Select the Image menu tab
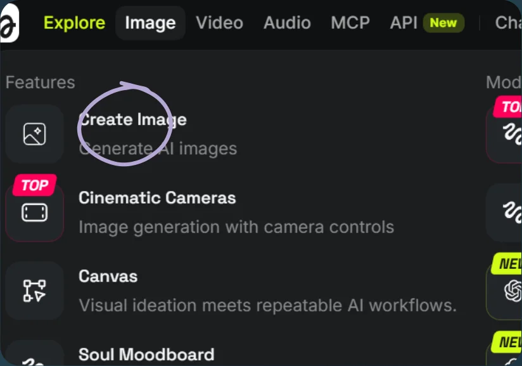 pos(150,23)
